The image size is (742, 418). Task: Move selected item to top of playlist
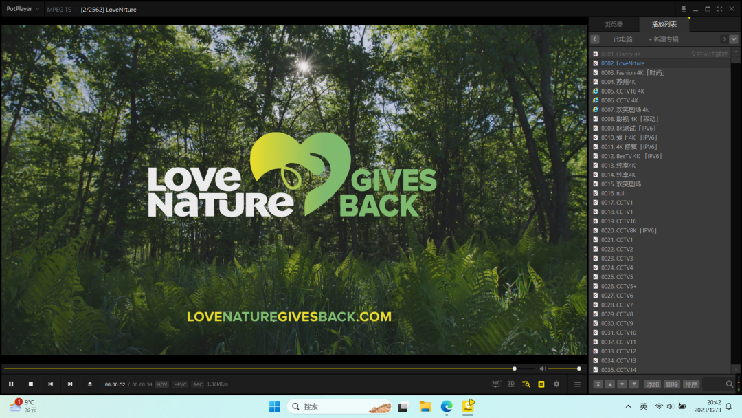(598, 384)
